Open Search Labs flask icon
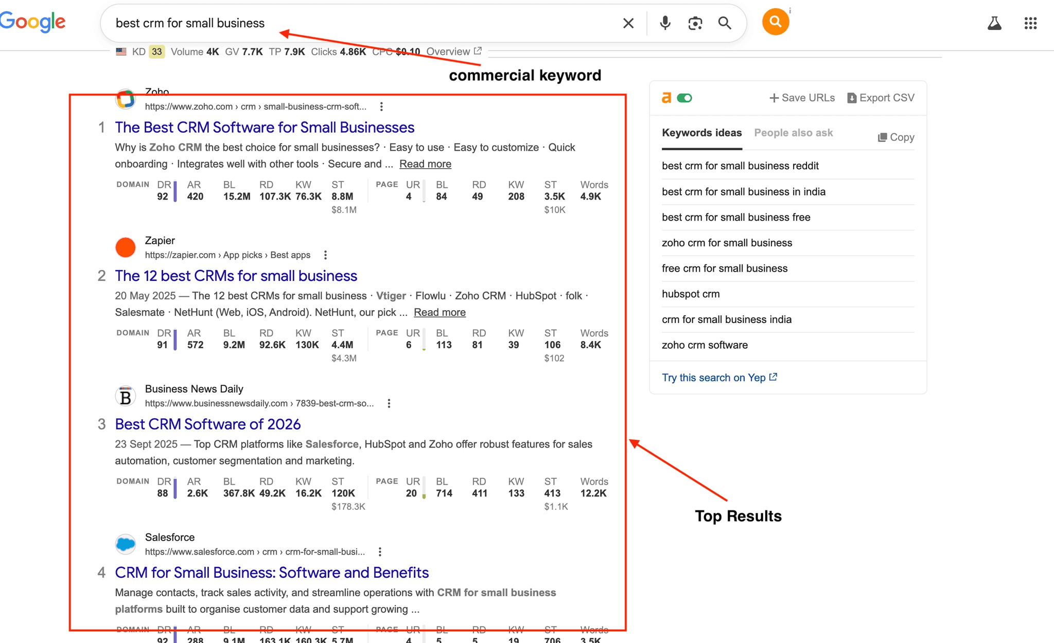Viewport: 1054px width, 643px height. point(994,23)
